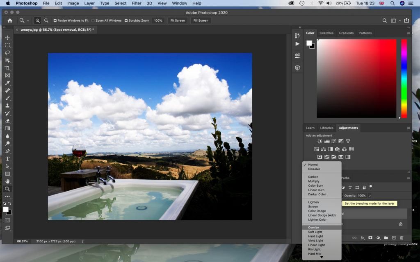Screen dimensions: 420x262
Task: Click the Fill Screen button
Action: click(201, 20)
